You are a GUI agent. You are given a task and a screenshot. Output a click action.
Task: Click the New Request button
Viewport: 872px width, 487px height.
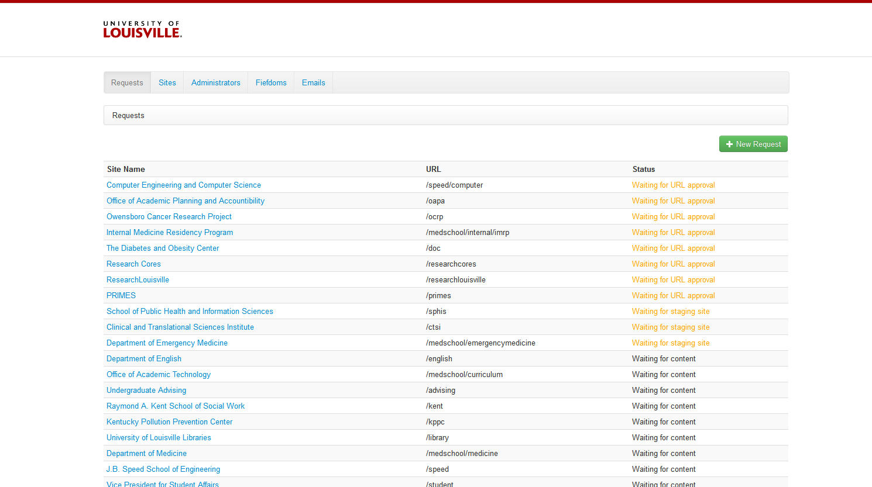point(753,144)
